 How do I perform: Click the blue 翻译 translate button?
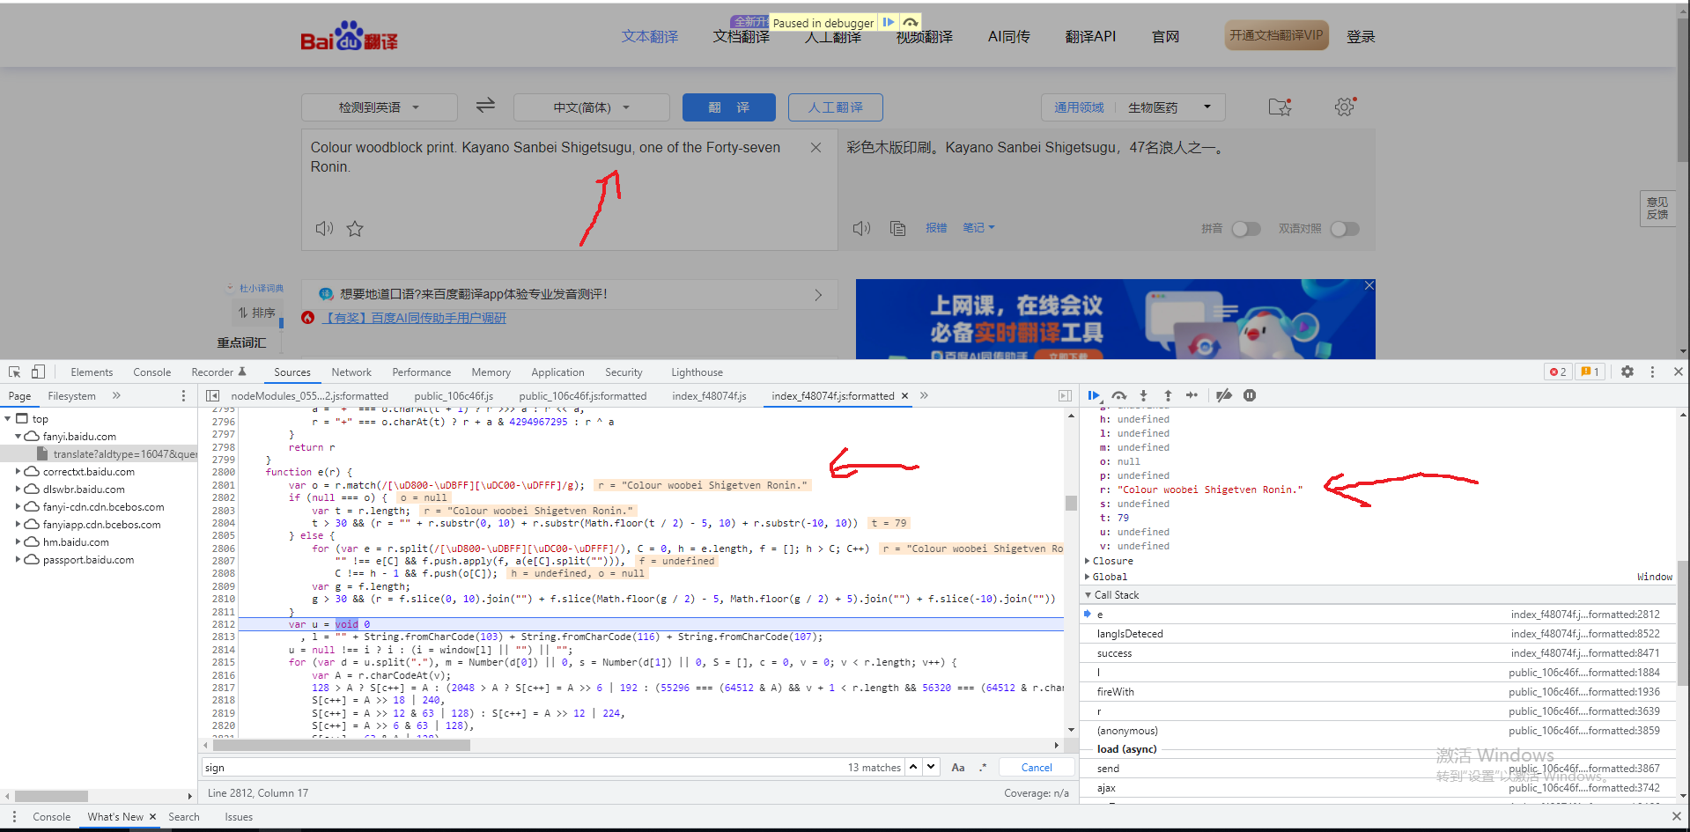[729, 107]
